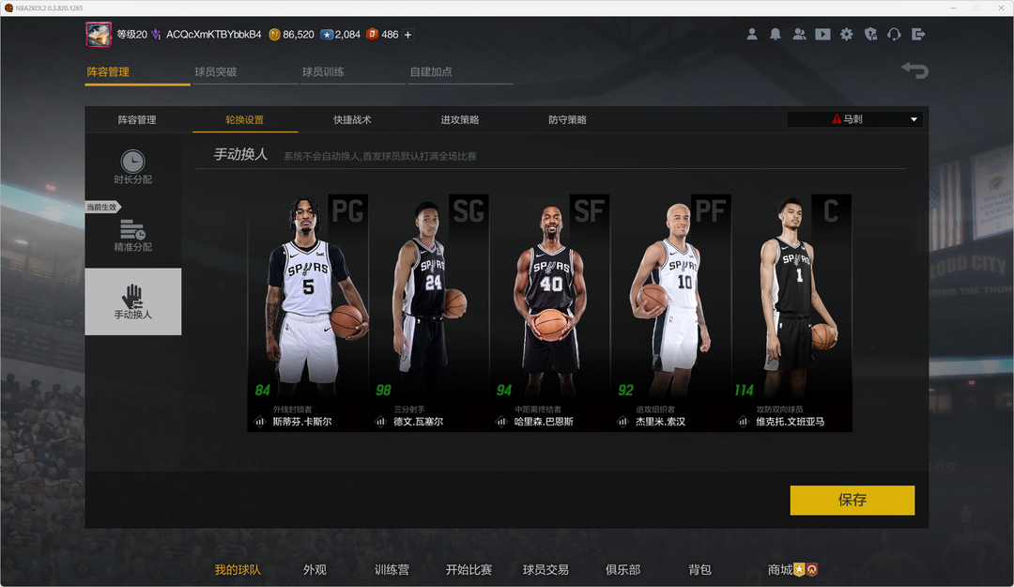
Task: Open notifications bell icon
Action: point(776,35)
